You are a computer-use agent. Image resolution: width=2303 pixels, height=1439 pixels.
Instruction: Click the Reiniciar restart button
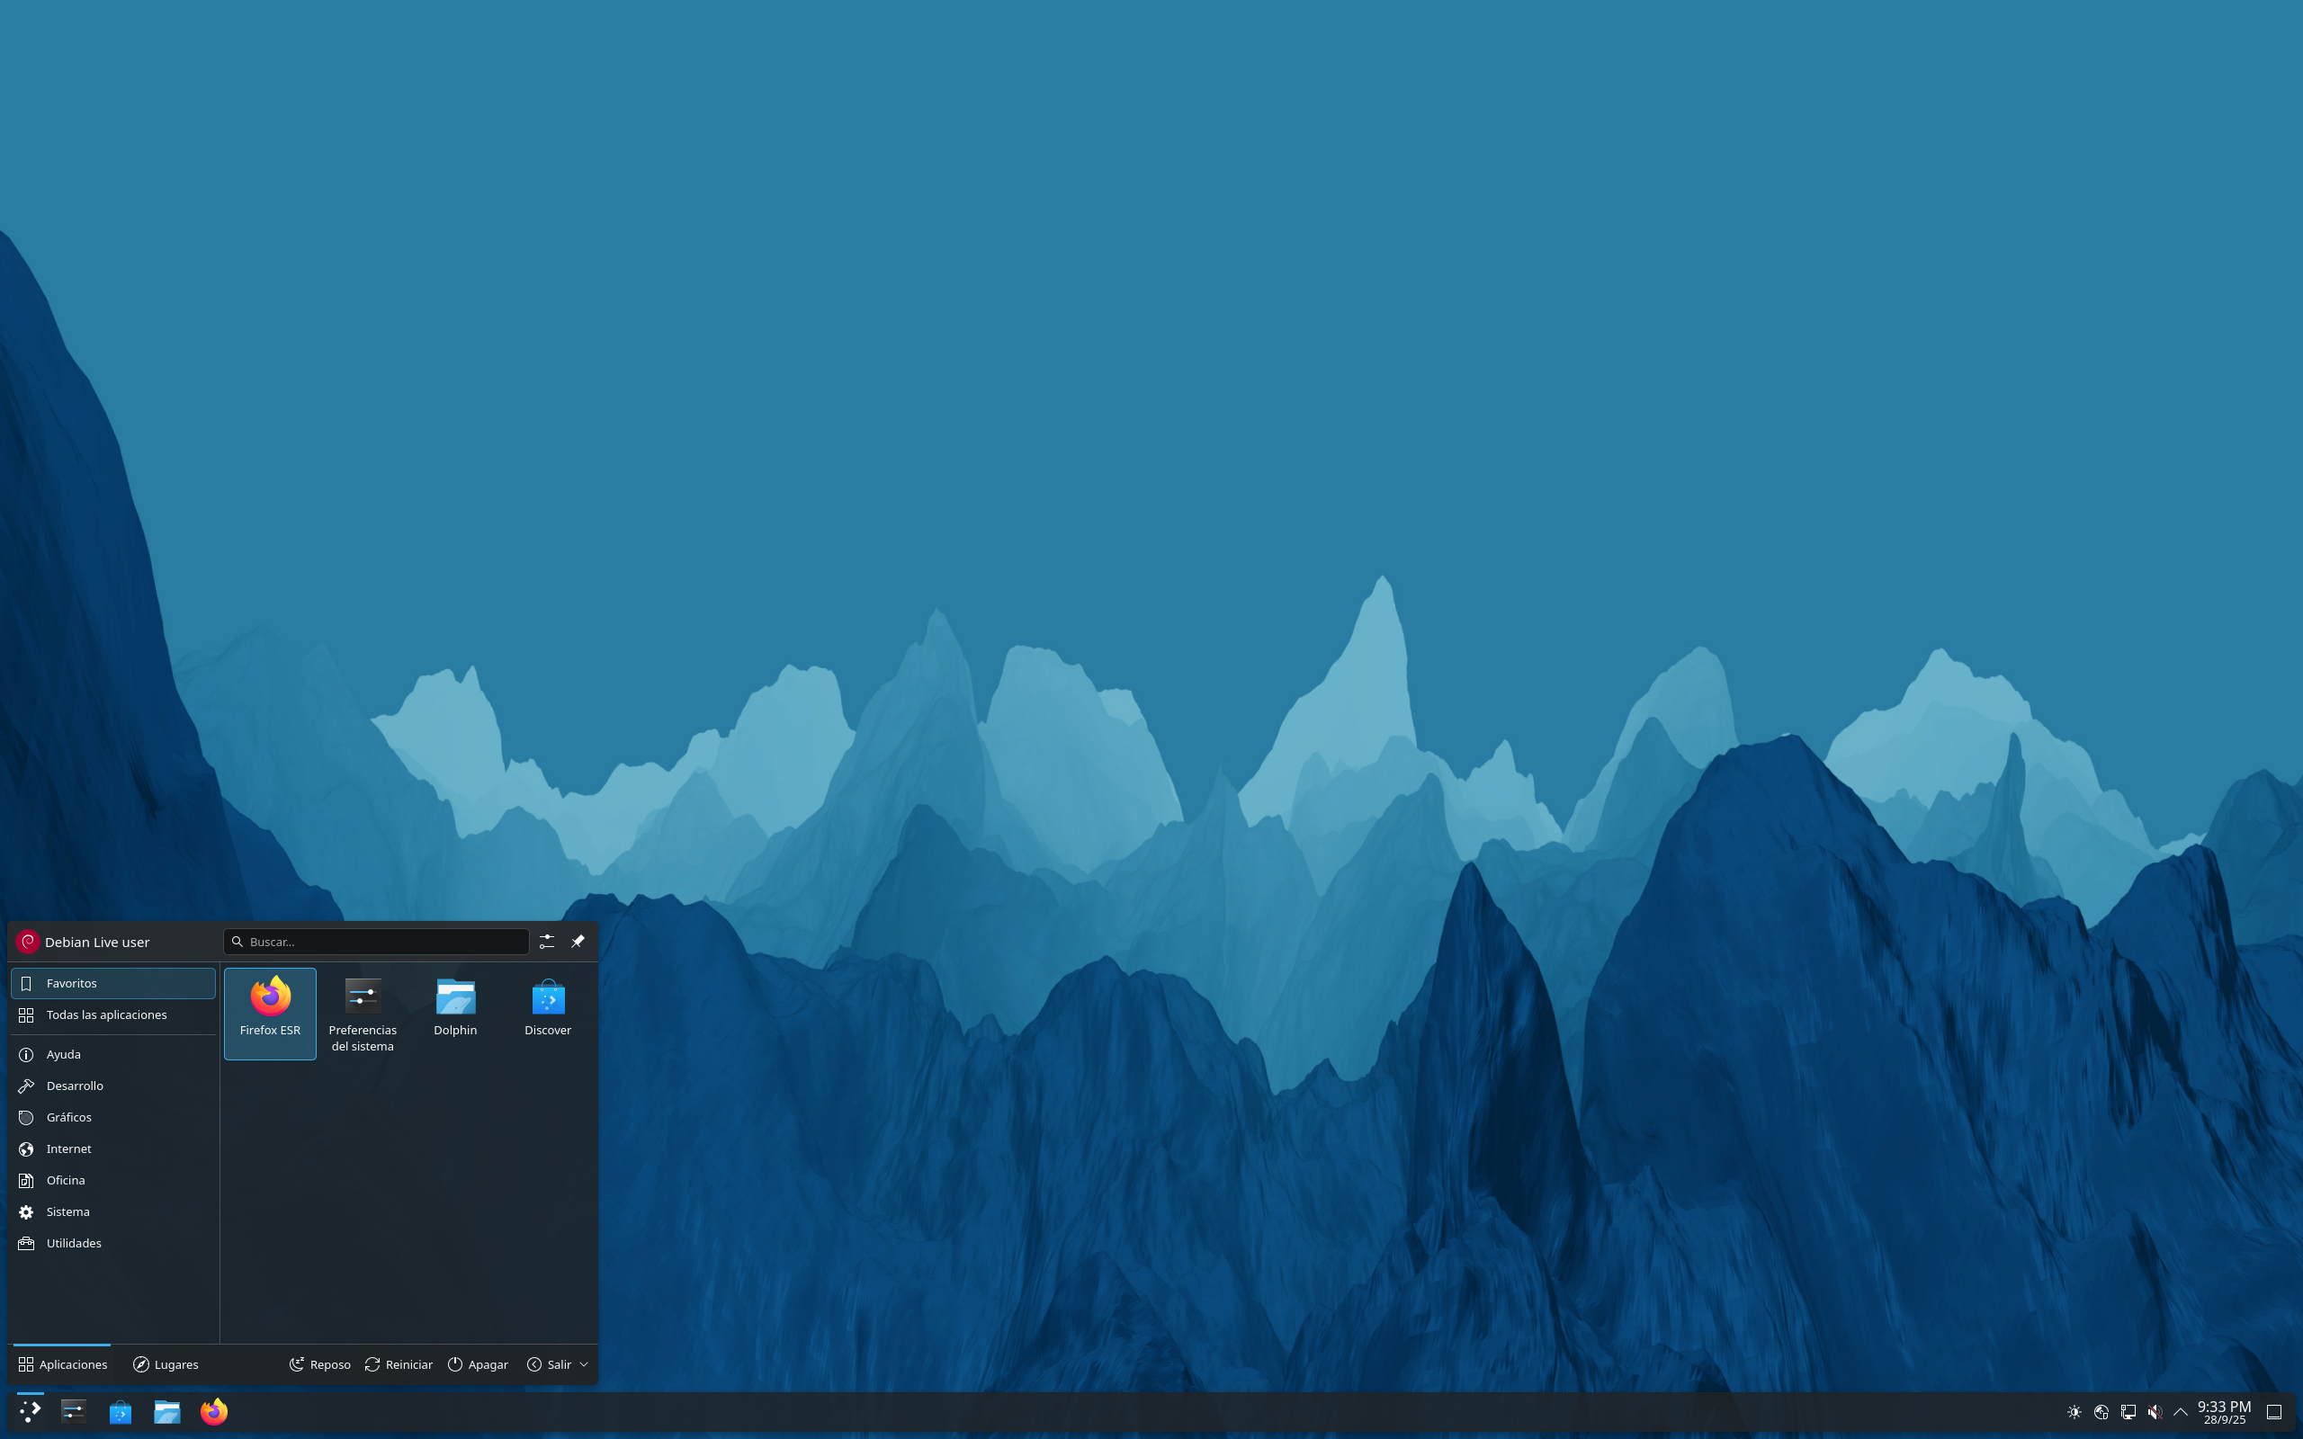pyautogui.click(x=398, y=1363)
